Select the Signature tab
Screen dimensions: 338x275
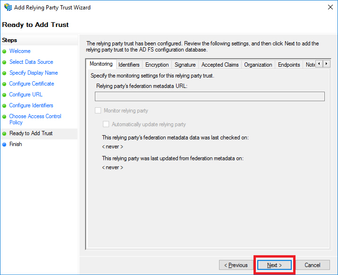coord(185,65)
